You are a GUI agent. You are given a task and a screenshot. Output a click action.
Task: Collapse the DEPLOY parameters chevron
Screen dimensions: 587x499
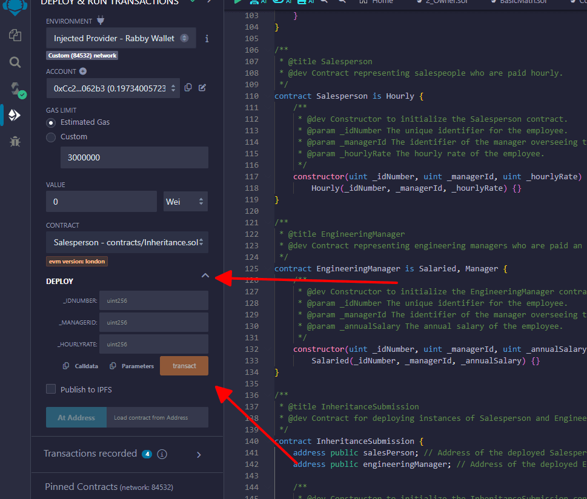click(205, 276)
